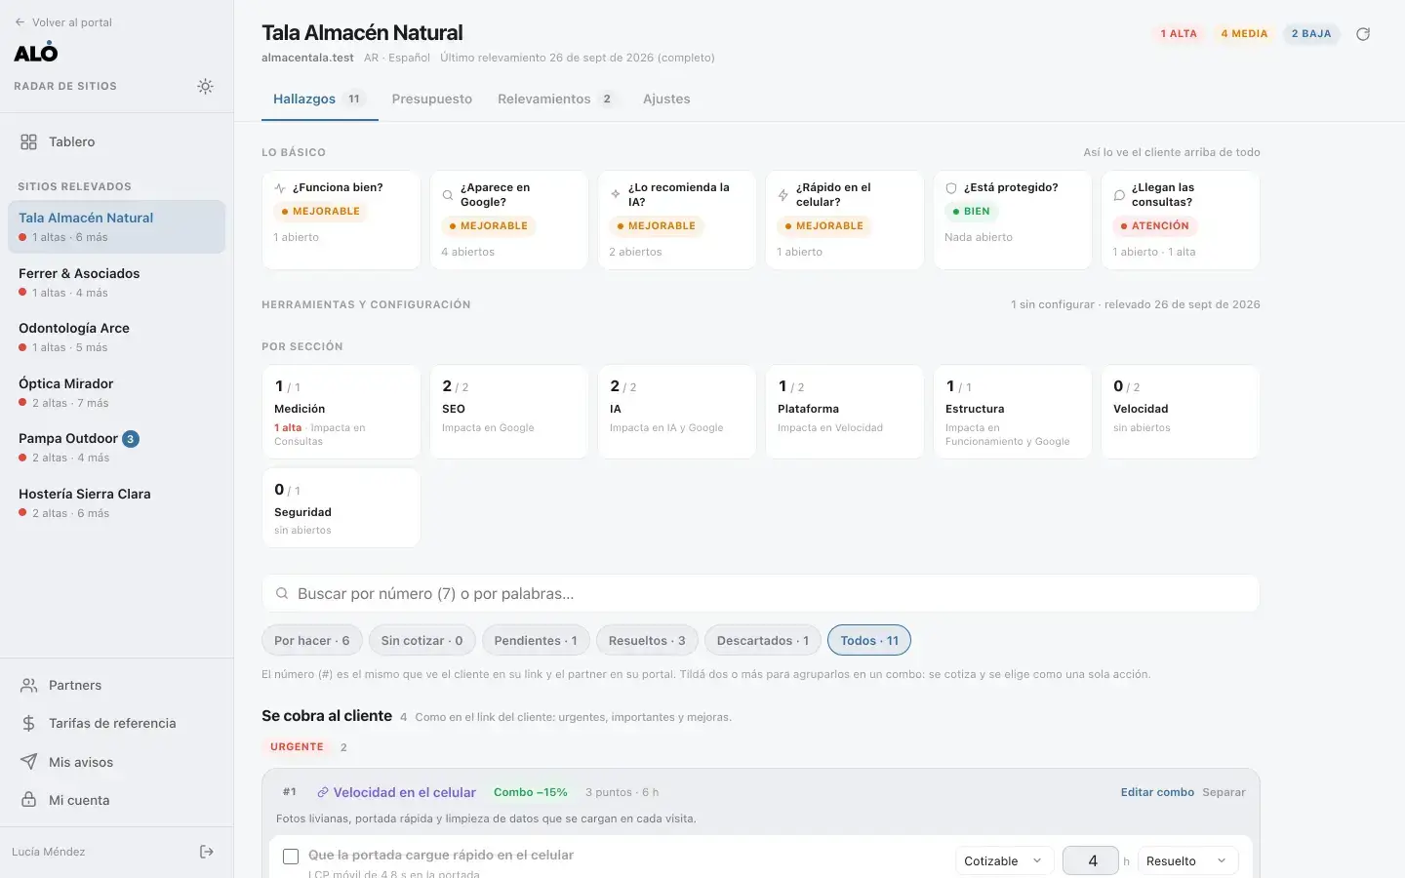1405x878 pixels.
Task: Click the search by number or words field
Action: (760, 593)
